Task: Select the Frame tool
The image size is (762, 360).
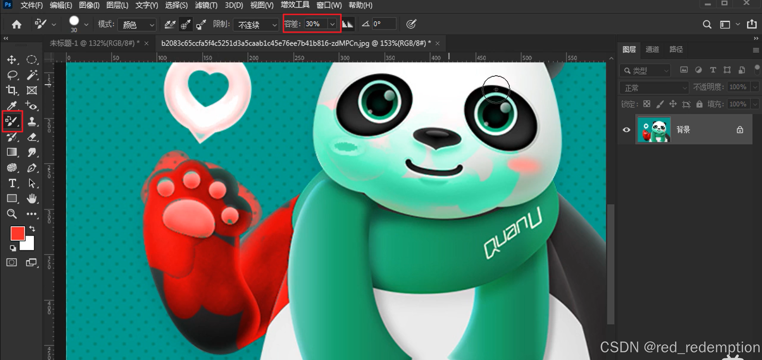Action: pos(32,90)
